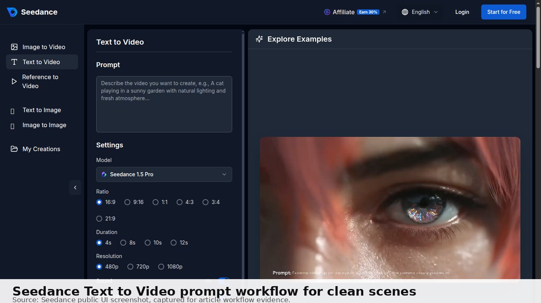Select the 1:1 ratio
This screenshot has height=303, width=541.
(x=160, y=202)
